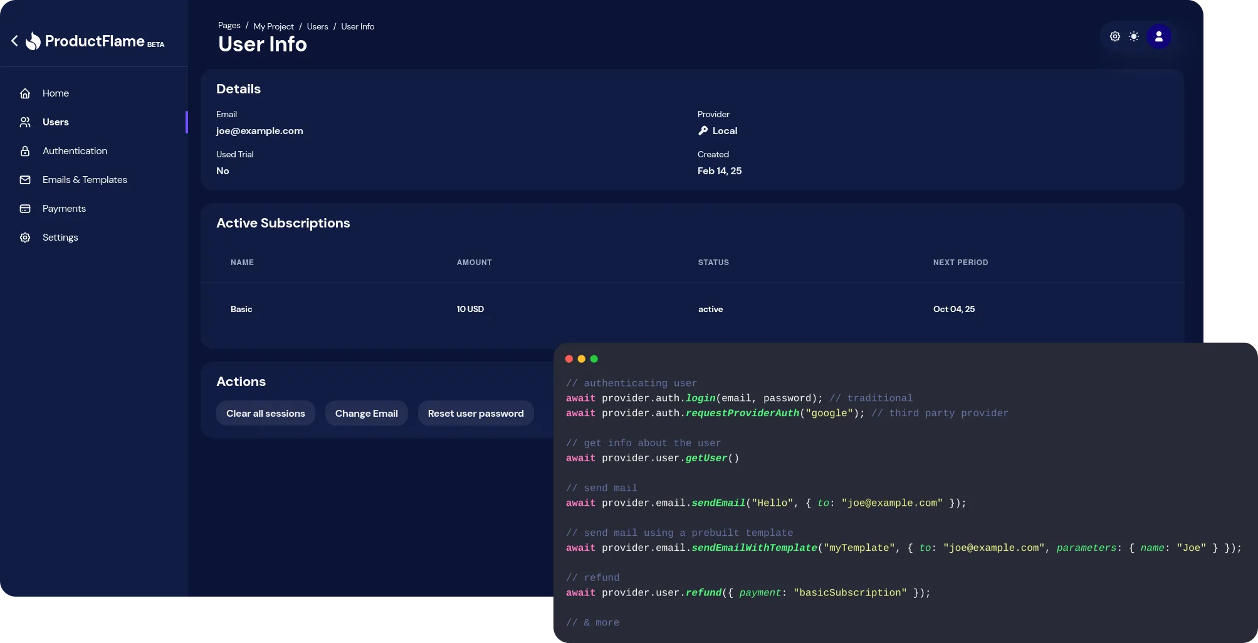Screen dimensions: 1258x643
Task: Click the Payments card icon
Action: [25, 209]
